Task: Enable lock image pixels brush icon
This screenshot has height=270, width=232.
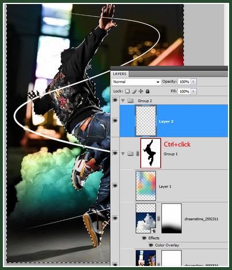Action: (x=134, y=92)
